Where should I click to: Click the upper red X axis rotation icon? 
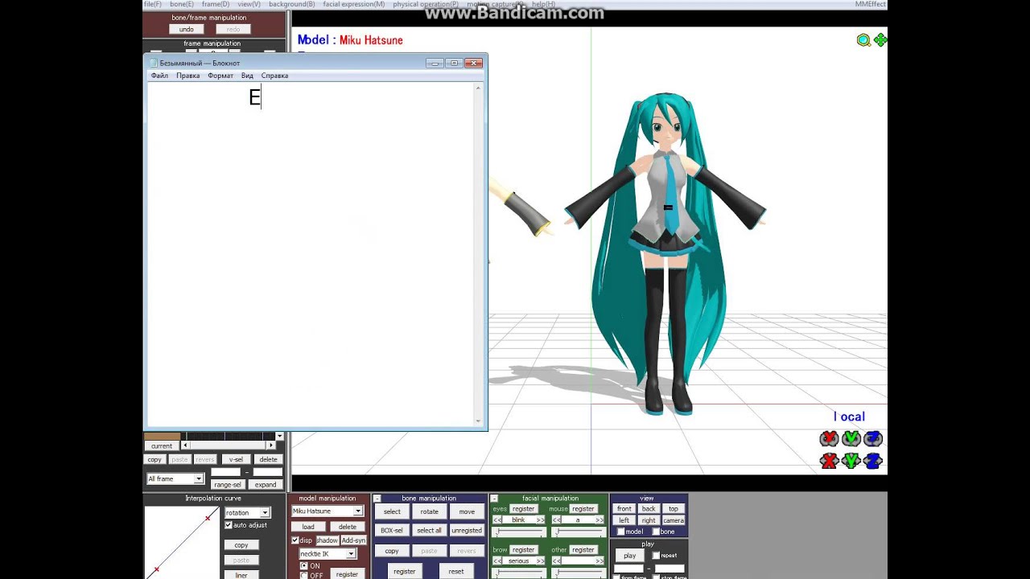pyautogui.click(x=829, y=438)
